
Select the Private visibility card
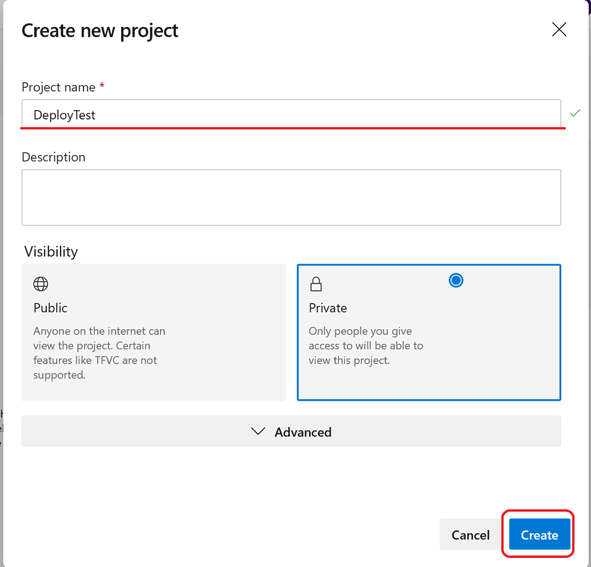pyautogui.click(x=428, y=332)
